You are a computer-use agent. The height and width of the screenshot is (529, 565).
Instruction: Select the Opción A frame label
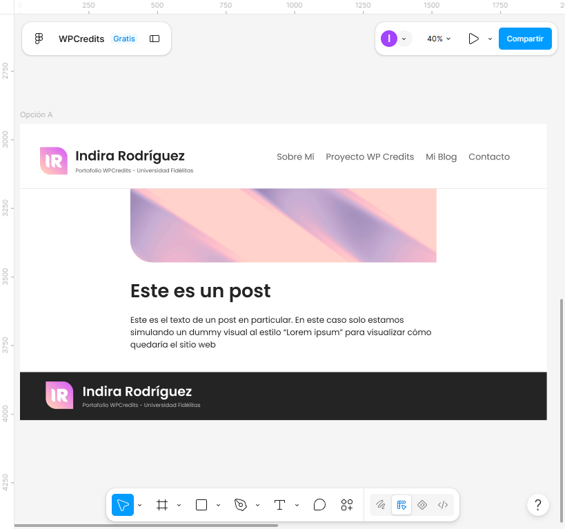[x=36, y=114]
